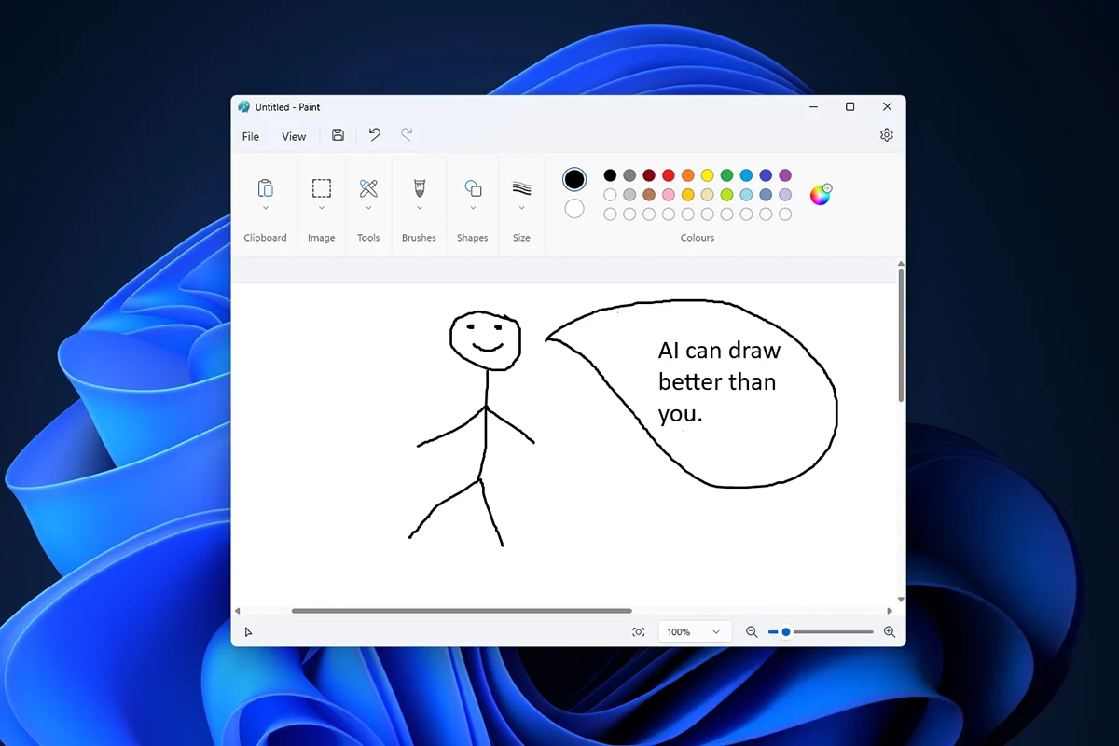Image resolution: width=1119 pixels, height=746 pixels.
Task: Pick the dark red palette swatch
Action: (x=649, y=175)
